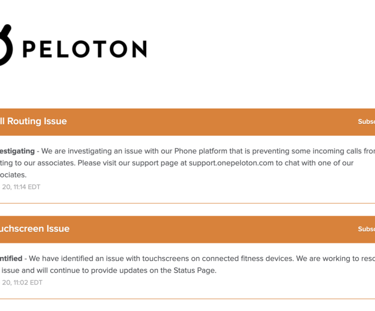Click 'incoming calls' in the routing update
Image resolution: width=375 pixels, height=311 pixels.
(x=334, y=151)
